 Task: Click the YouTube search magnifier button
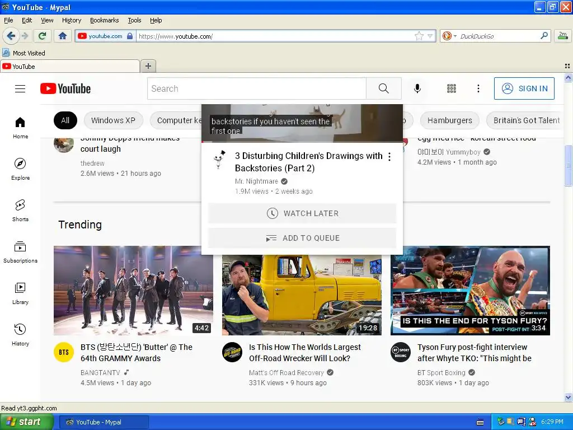384,88
